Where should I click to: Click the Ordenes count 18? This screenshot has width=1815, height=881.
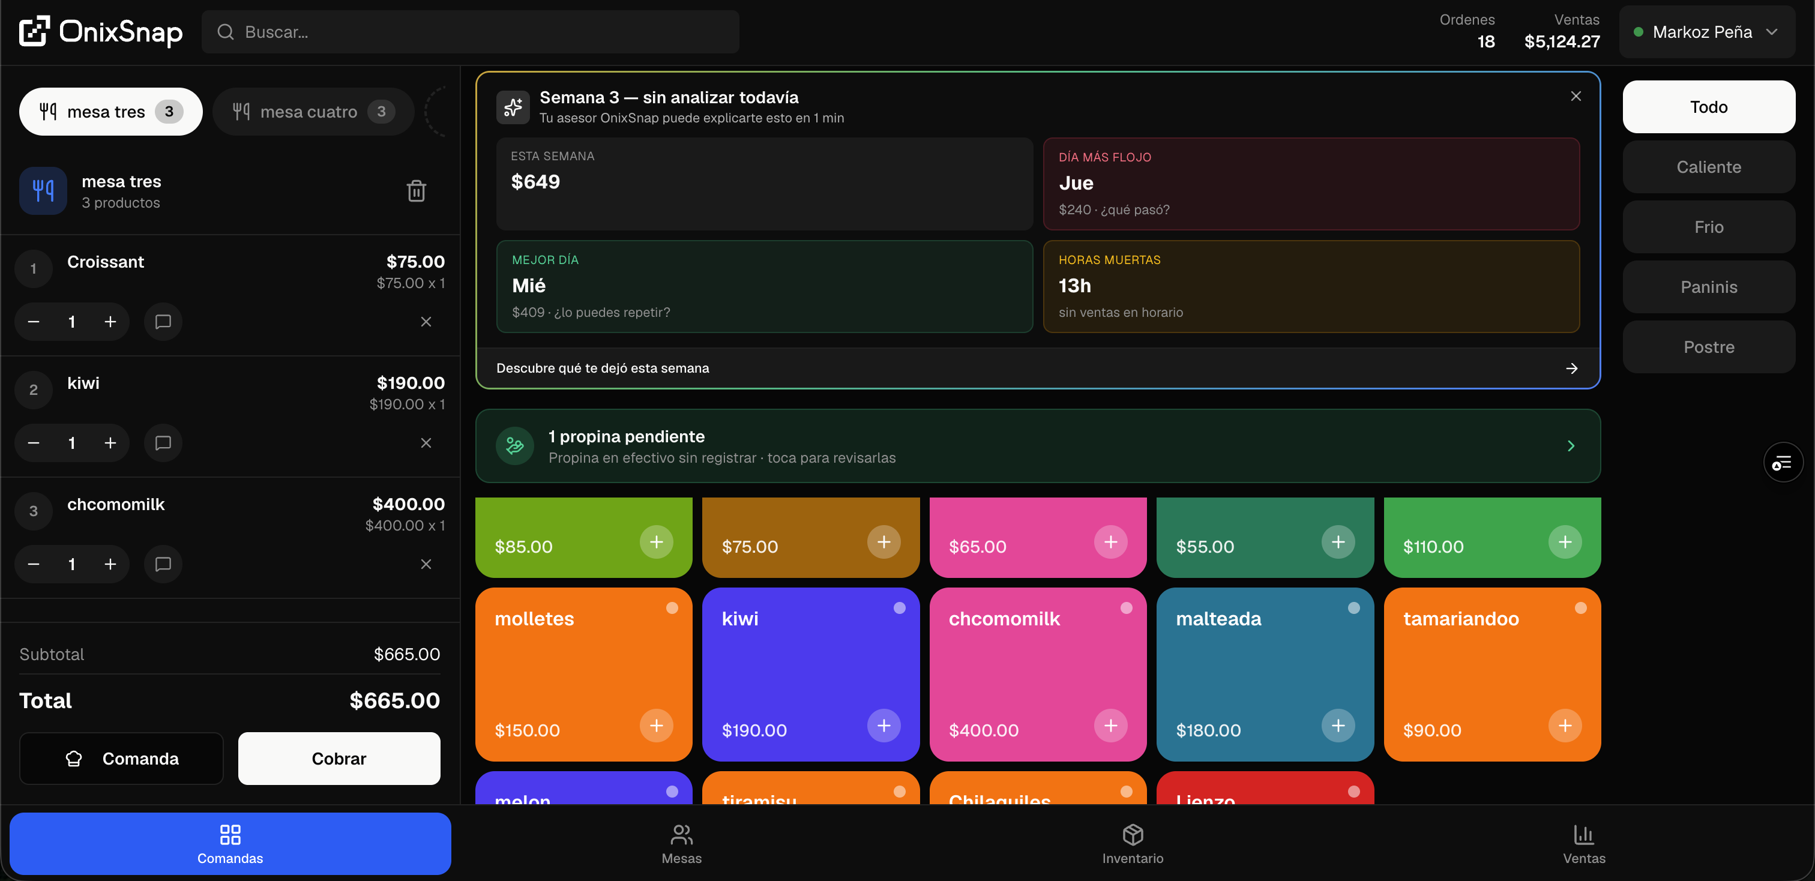(x=1486, y=41)
